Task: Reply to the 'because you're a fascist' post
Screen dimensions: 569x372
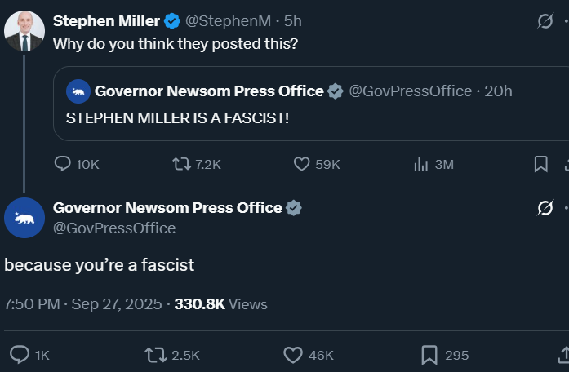Action: [29, 355]
